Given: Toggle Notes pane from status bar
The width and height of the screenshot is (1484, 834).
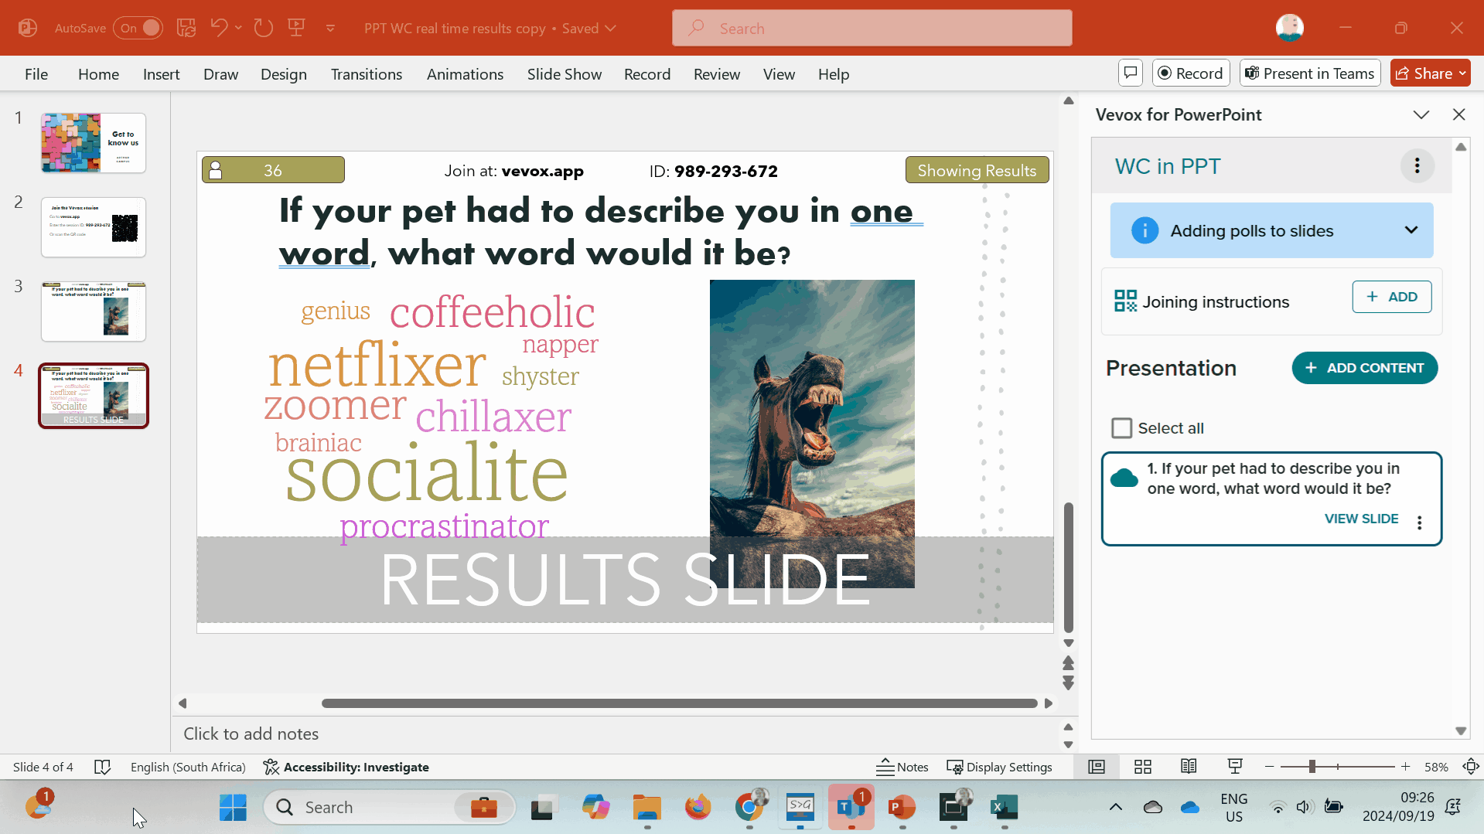Looking at the screenshot, I should [x=902, y=767].
